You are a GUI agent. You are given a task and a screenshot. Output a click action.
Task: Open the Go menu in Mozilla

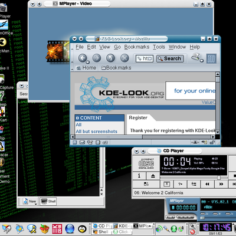click(x=117, y=47)
